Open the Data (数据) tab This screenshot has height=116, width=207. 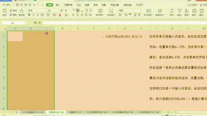point(87,5)
